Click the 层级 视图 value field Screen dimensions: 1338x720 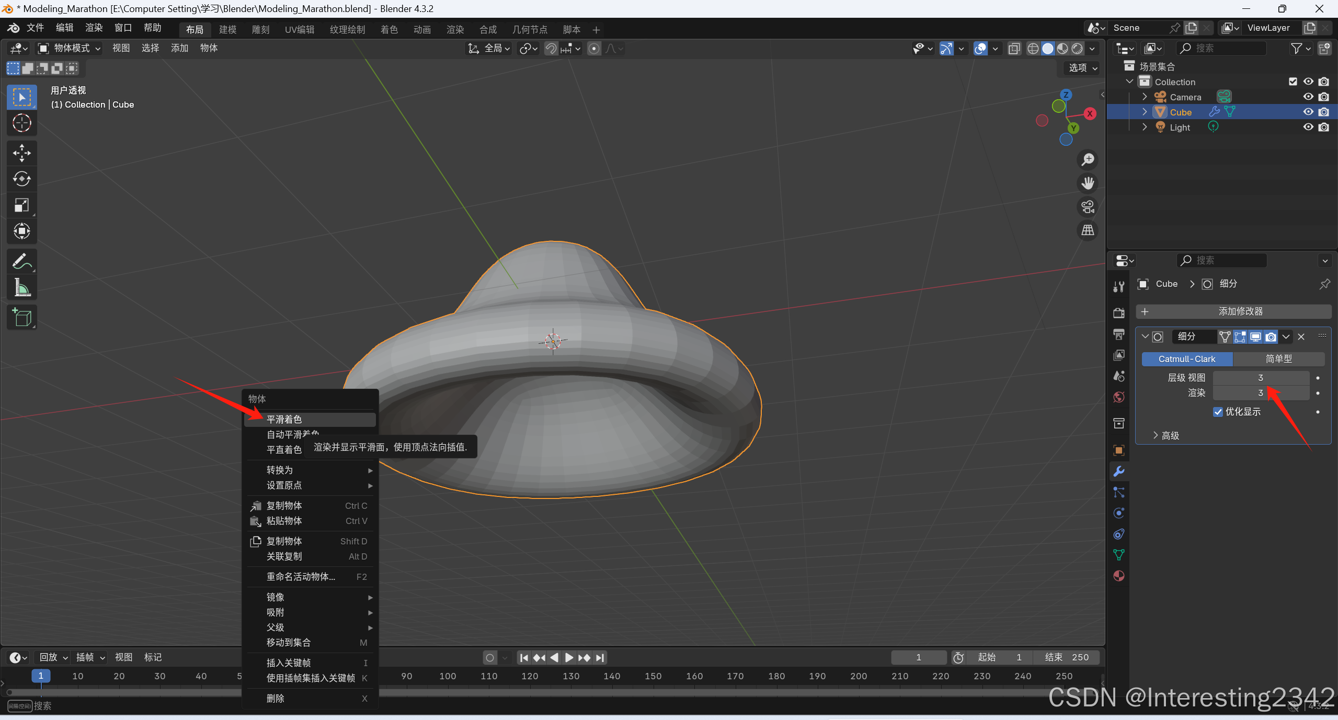pyautogui.click(x=1260, y=378)
